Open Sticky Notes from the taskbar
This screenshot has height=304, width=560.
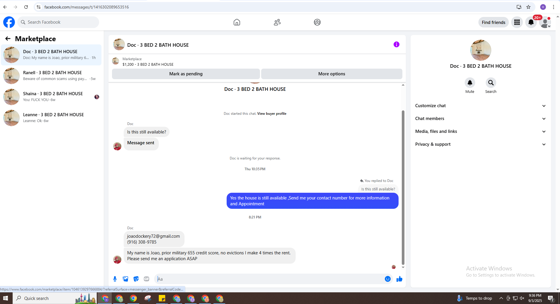tap(162, 298)
